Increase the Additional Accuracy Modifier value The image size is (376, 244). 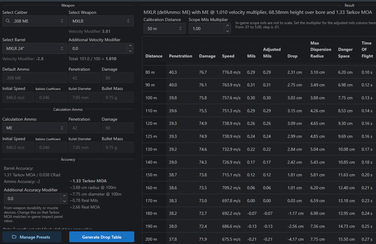click(64, 196)
